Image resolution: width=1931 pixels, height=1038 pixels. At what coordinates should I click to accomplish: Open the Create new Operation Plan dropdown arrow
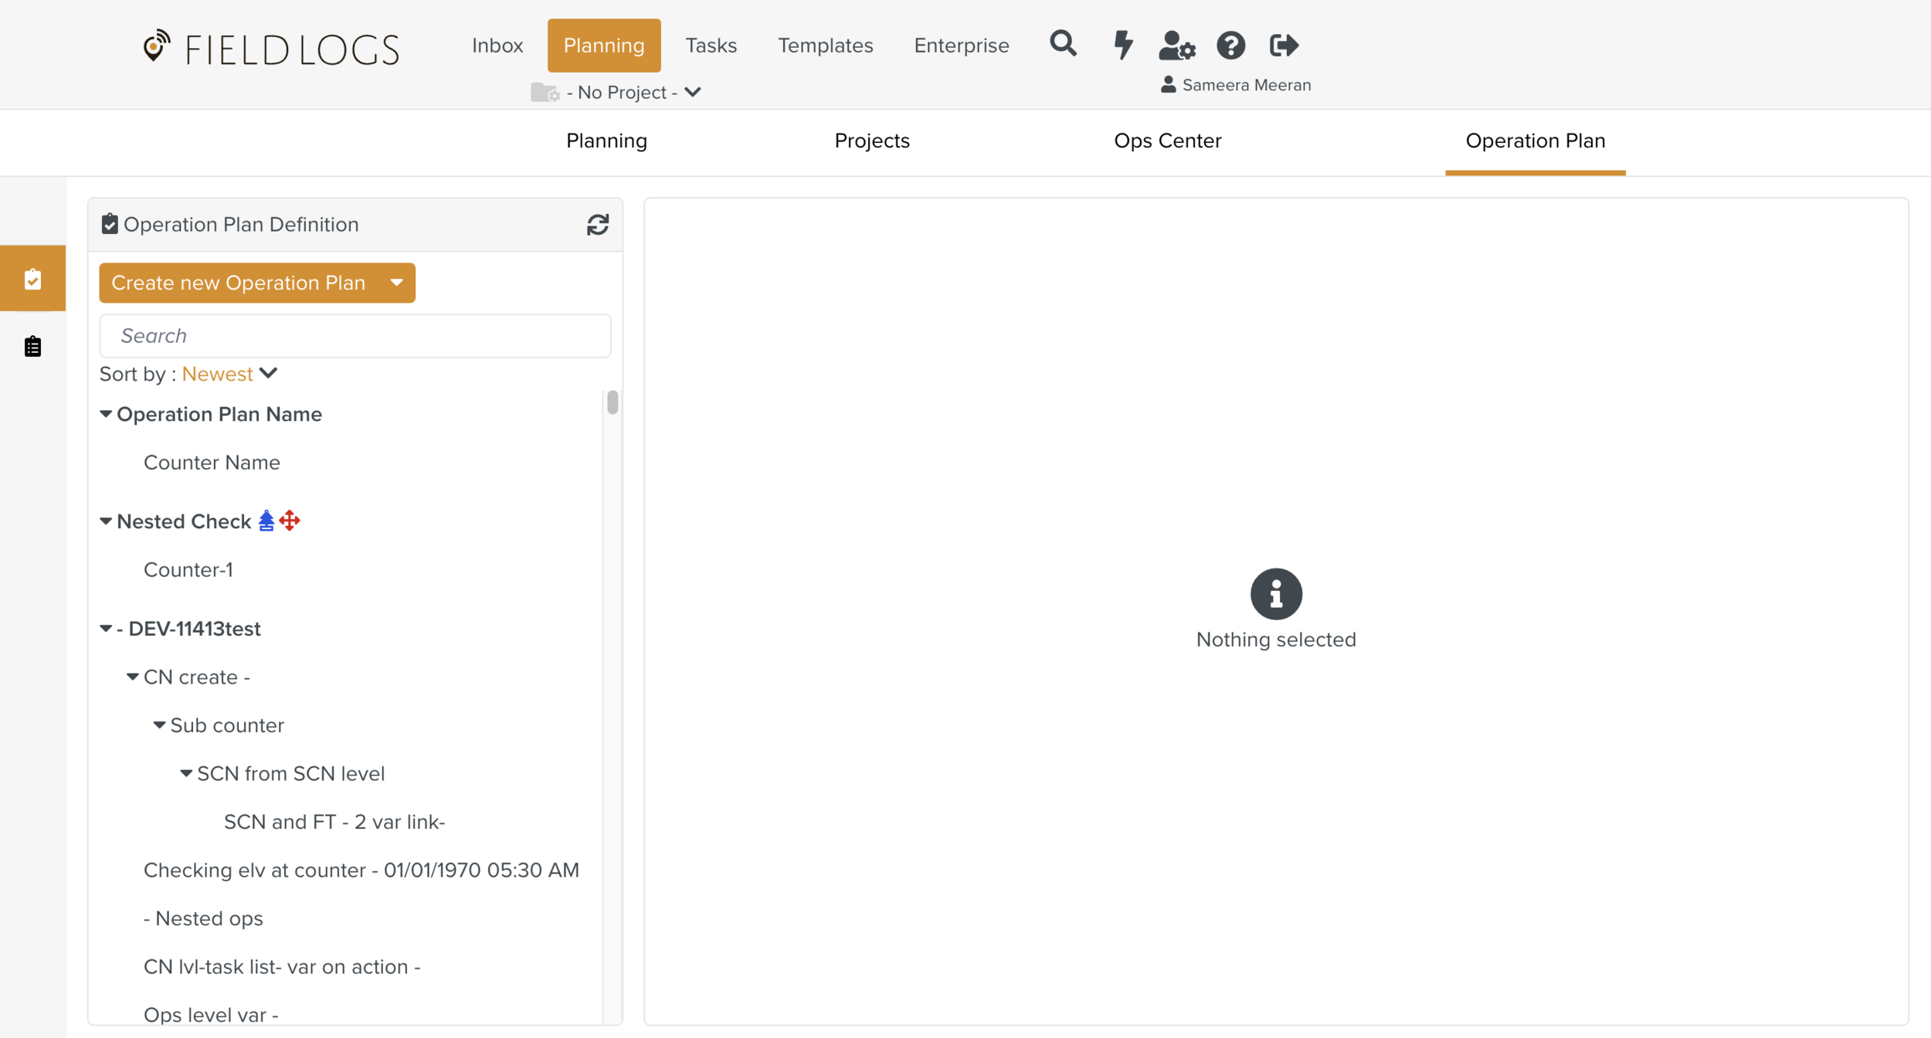pyautogui.click(x=396, y=283)
